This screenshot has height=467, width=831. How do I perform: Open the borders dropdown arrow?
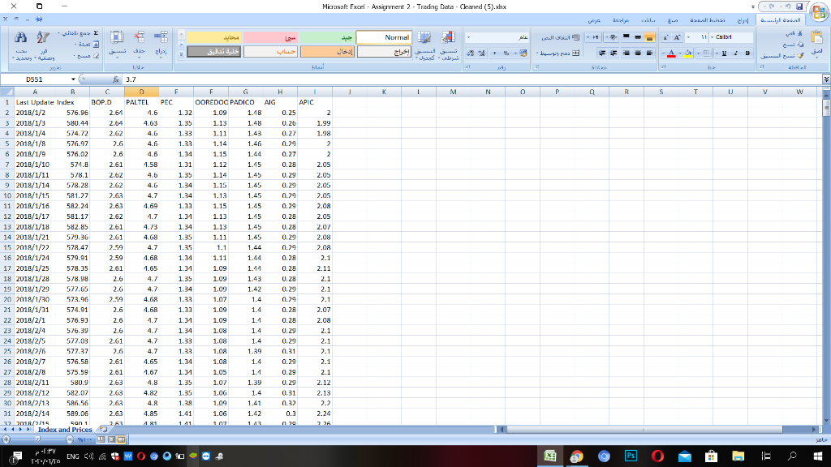[698, 54]
